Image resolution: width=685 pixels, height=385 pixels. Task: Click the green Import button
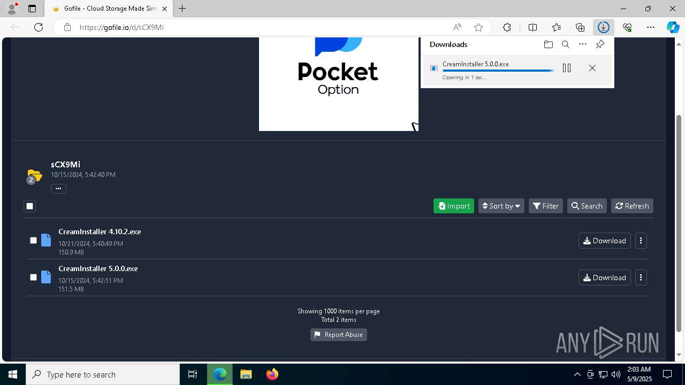pyautogui.click(x=454, y=206)
